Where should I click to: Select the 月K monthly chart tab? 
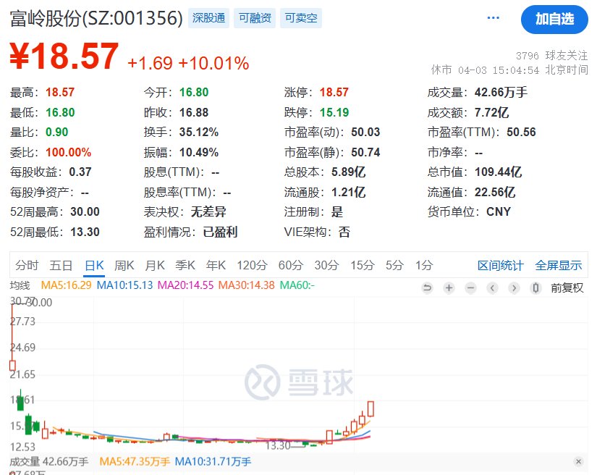(x=155, y=265)
